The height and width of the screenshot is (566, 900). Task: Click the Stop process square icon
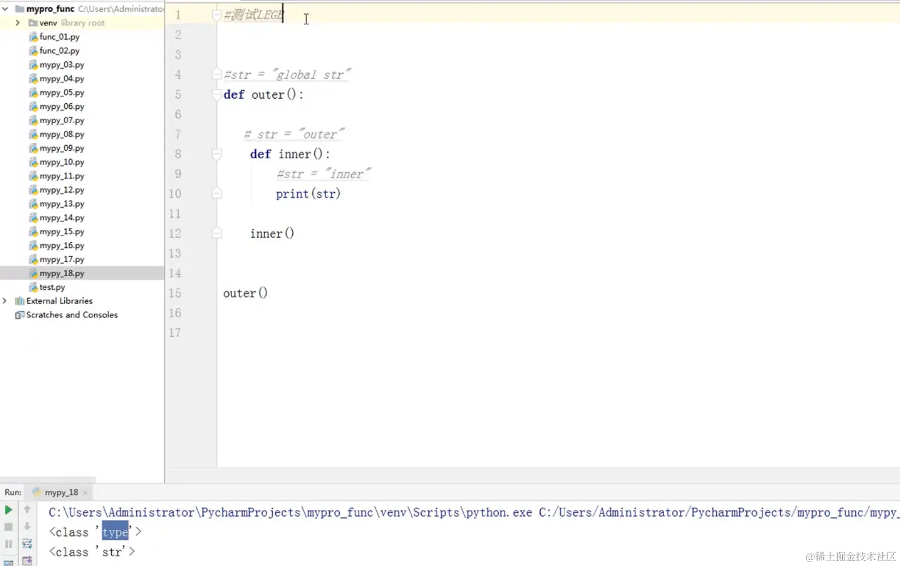click(9, 527)
